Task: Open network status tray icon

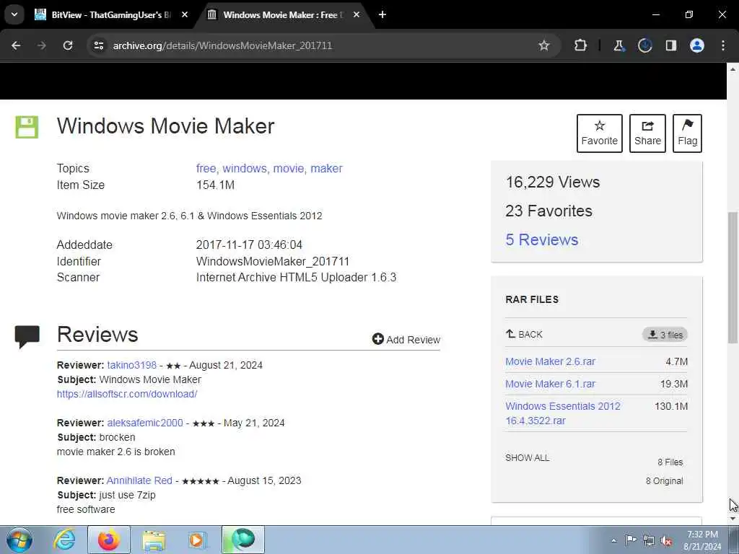Action: [x=649, y=540]
